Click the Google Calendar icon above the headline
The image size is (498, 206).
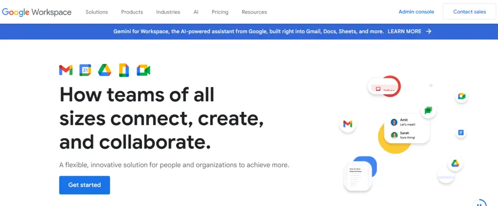tap(85, 70)
